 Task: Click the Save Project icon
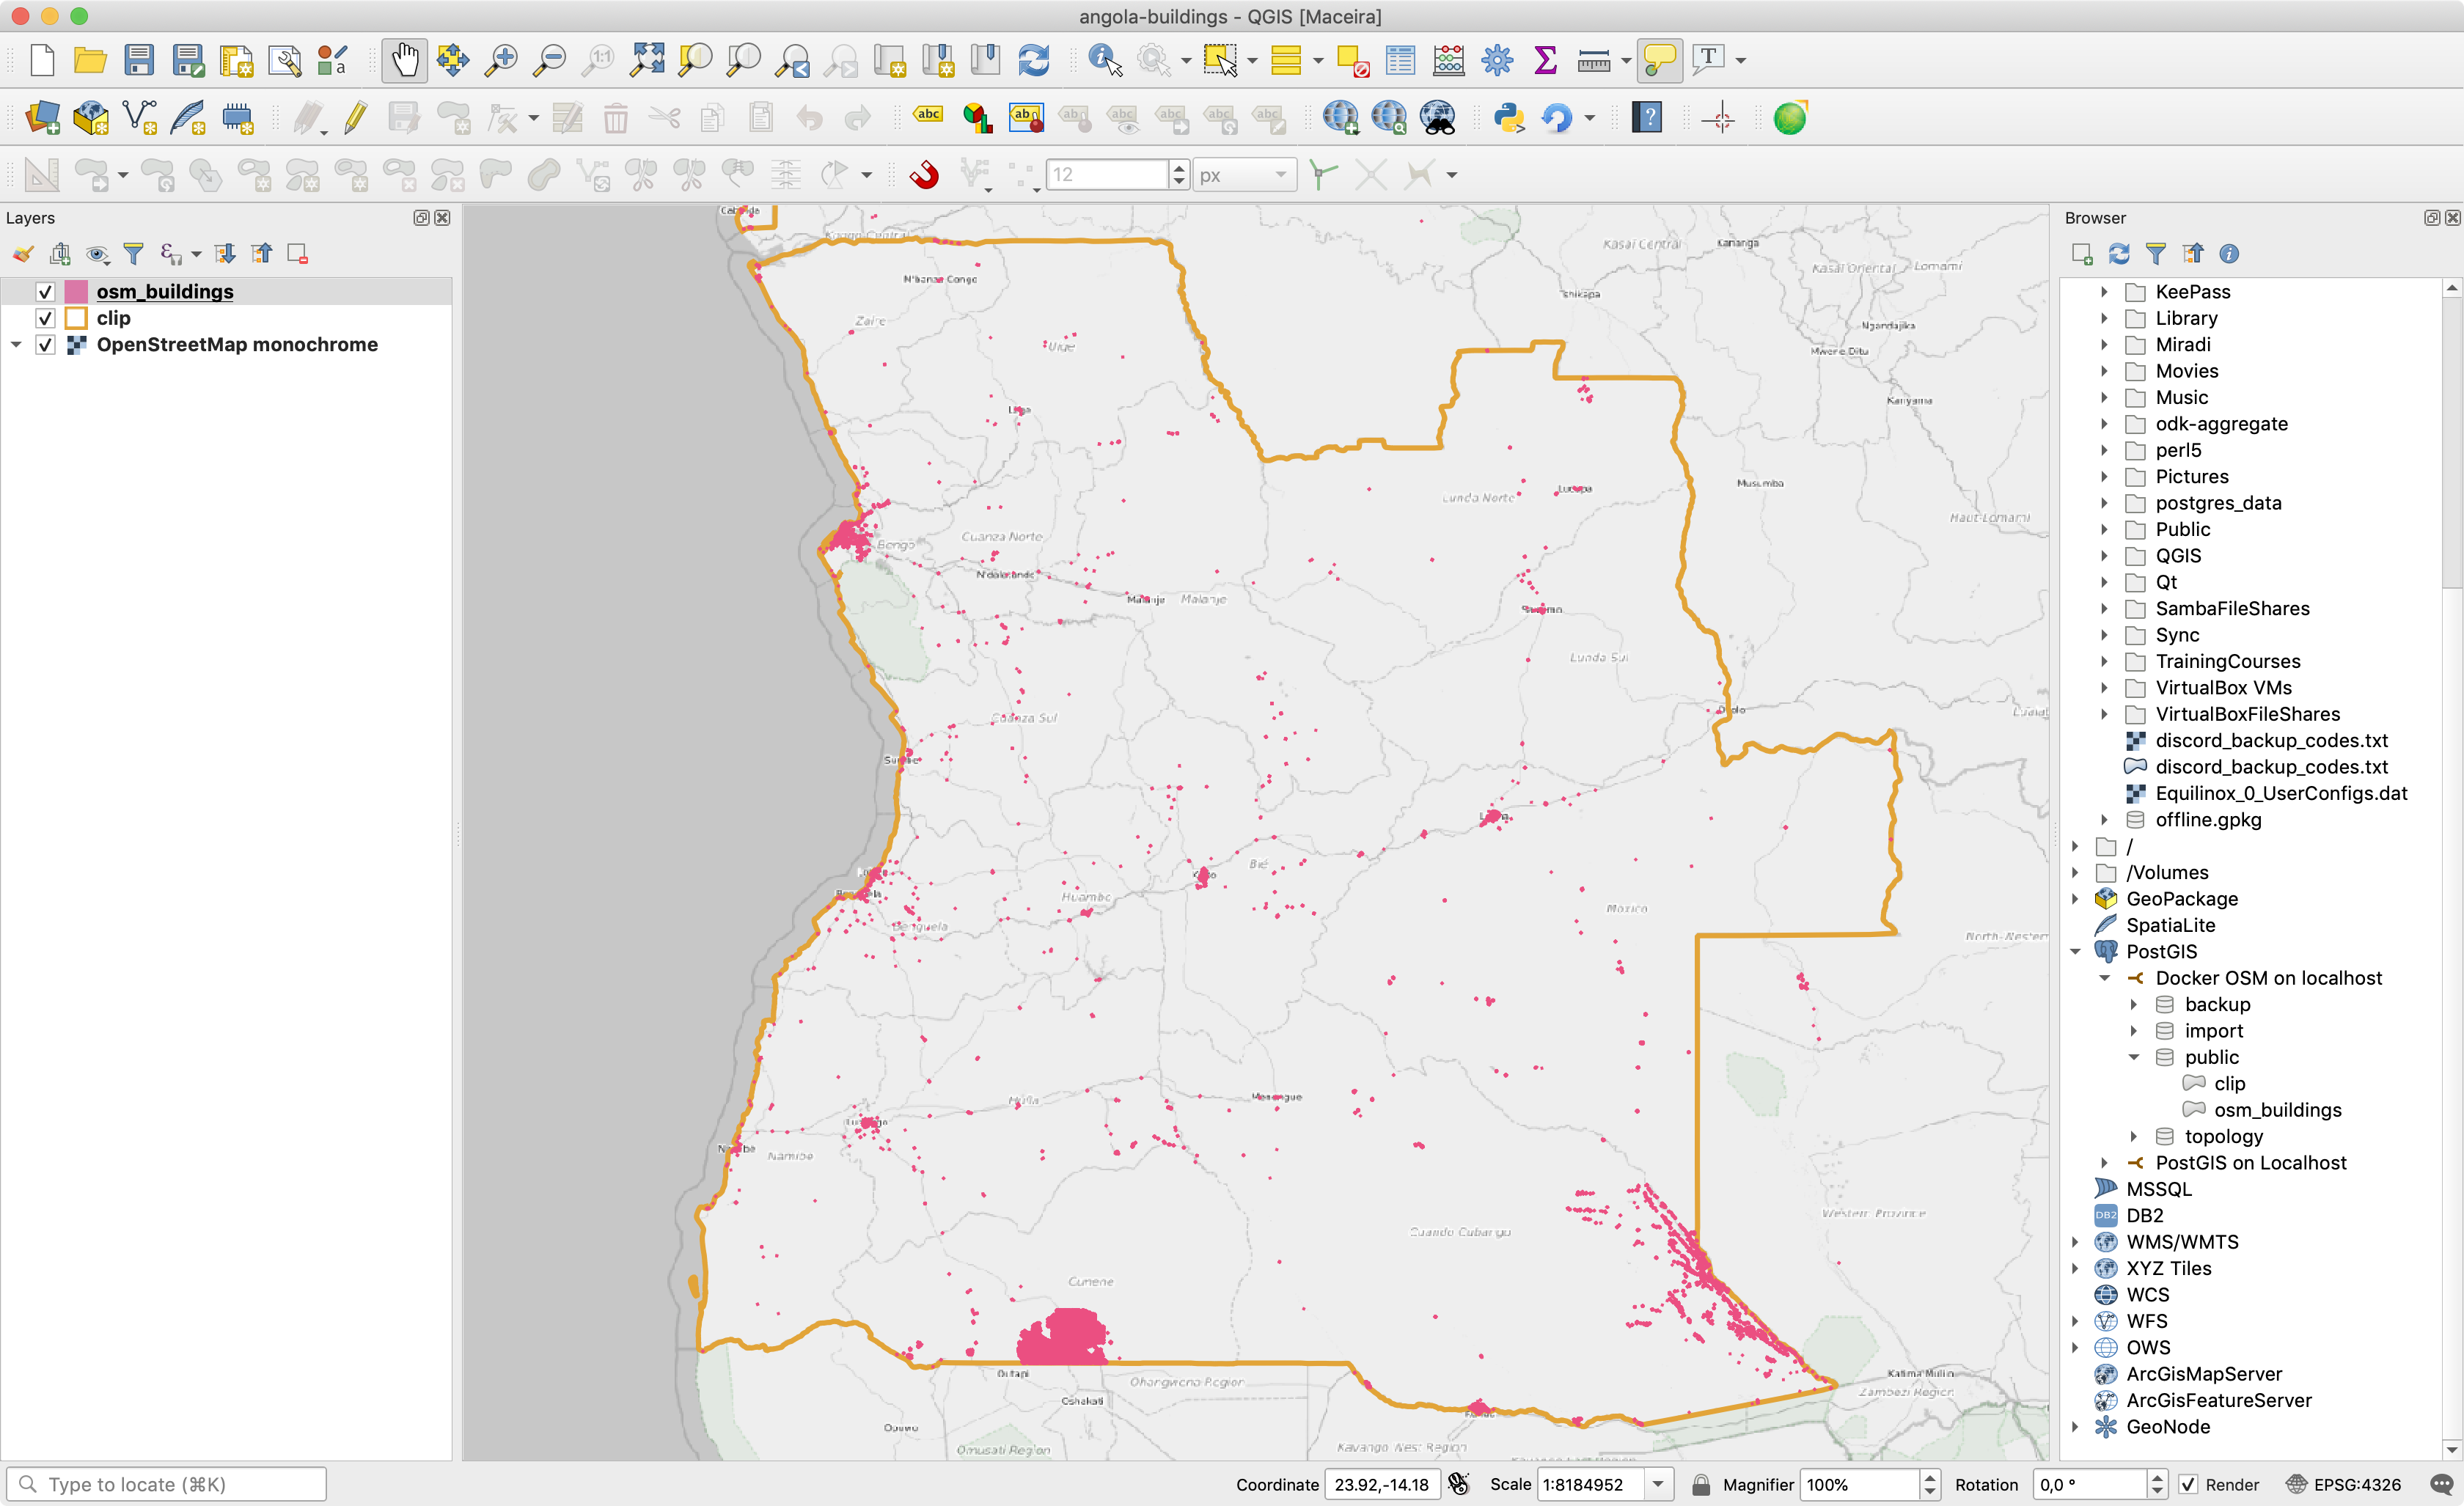point(139,60)
